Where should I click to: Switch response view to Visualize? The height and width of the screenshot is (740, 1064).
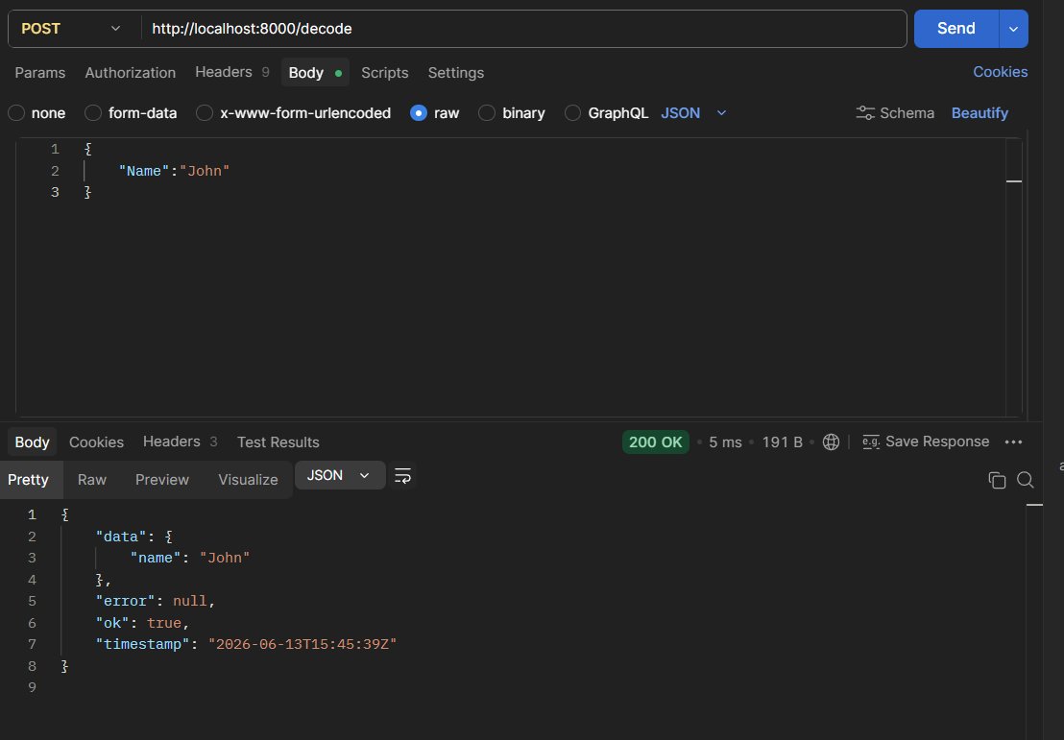coord(249,480)
